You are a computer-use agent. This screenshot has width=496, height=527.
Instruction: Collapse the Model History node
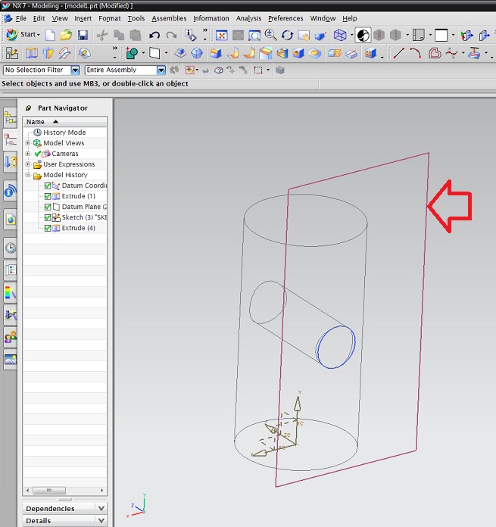(28, 175)
